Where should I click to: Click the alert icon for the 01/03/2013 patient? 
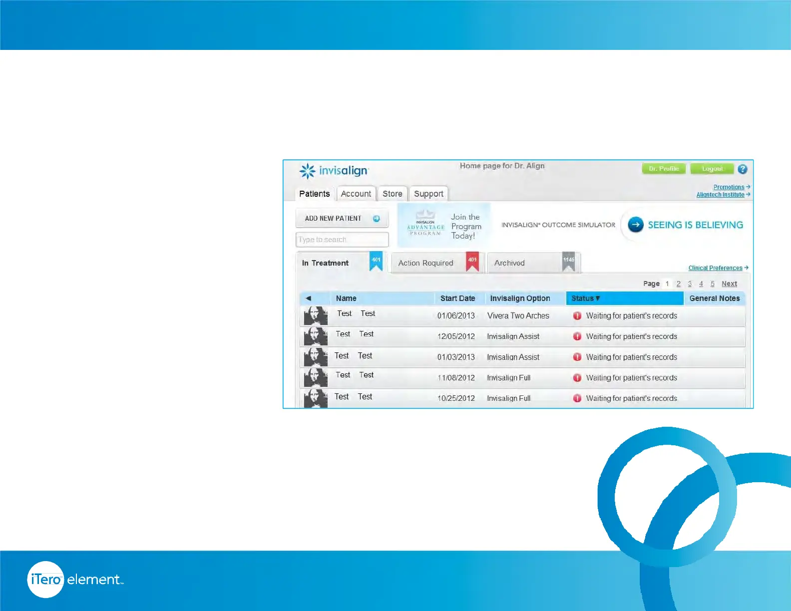coord(577,357)
